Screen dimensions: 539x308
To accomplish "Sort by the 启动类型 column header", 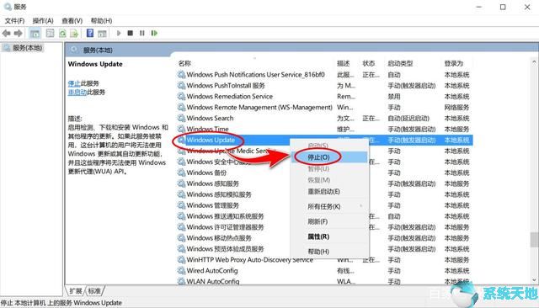I will [400, 63].
